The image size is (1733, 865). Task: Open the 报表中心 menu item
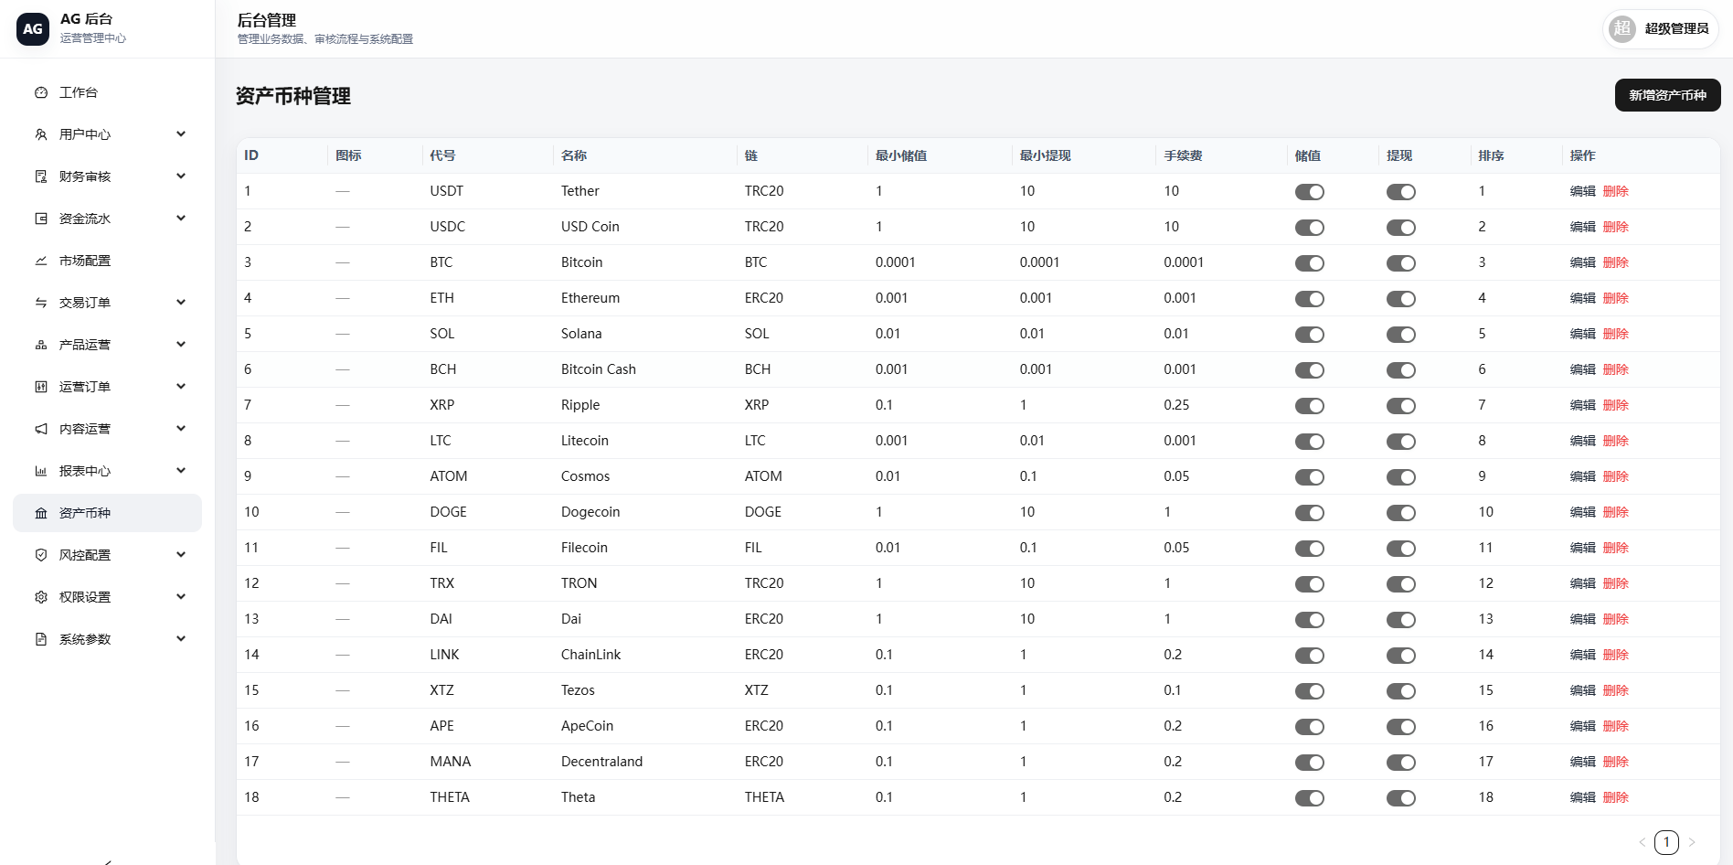107,471
